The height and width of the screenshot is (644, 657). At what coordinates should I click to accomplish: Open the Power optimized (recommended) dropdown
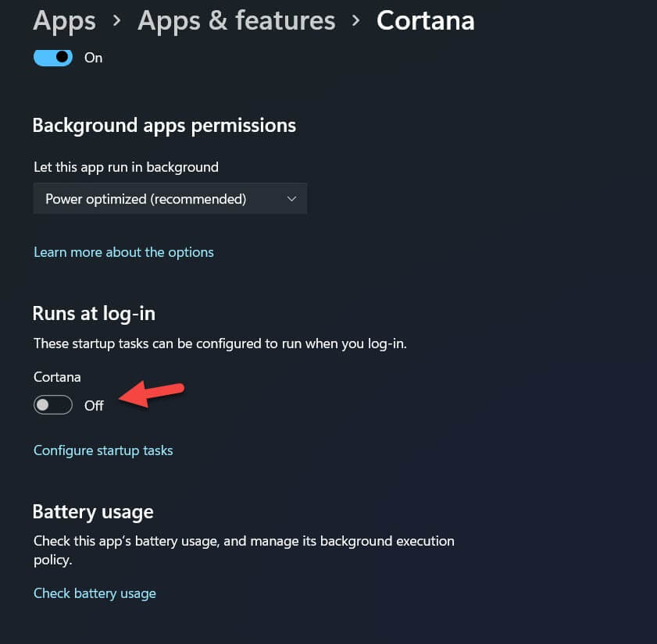[170, 199]
